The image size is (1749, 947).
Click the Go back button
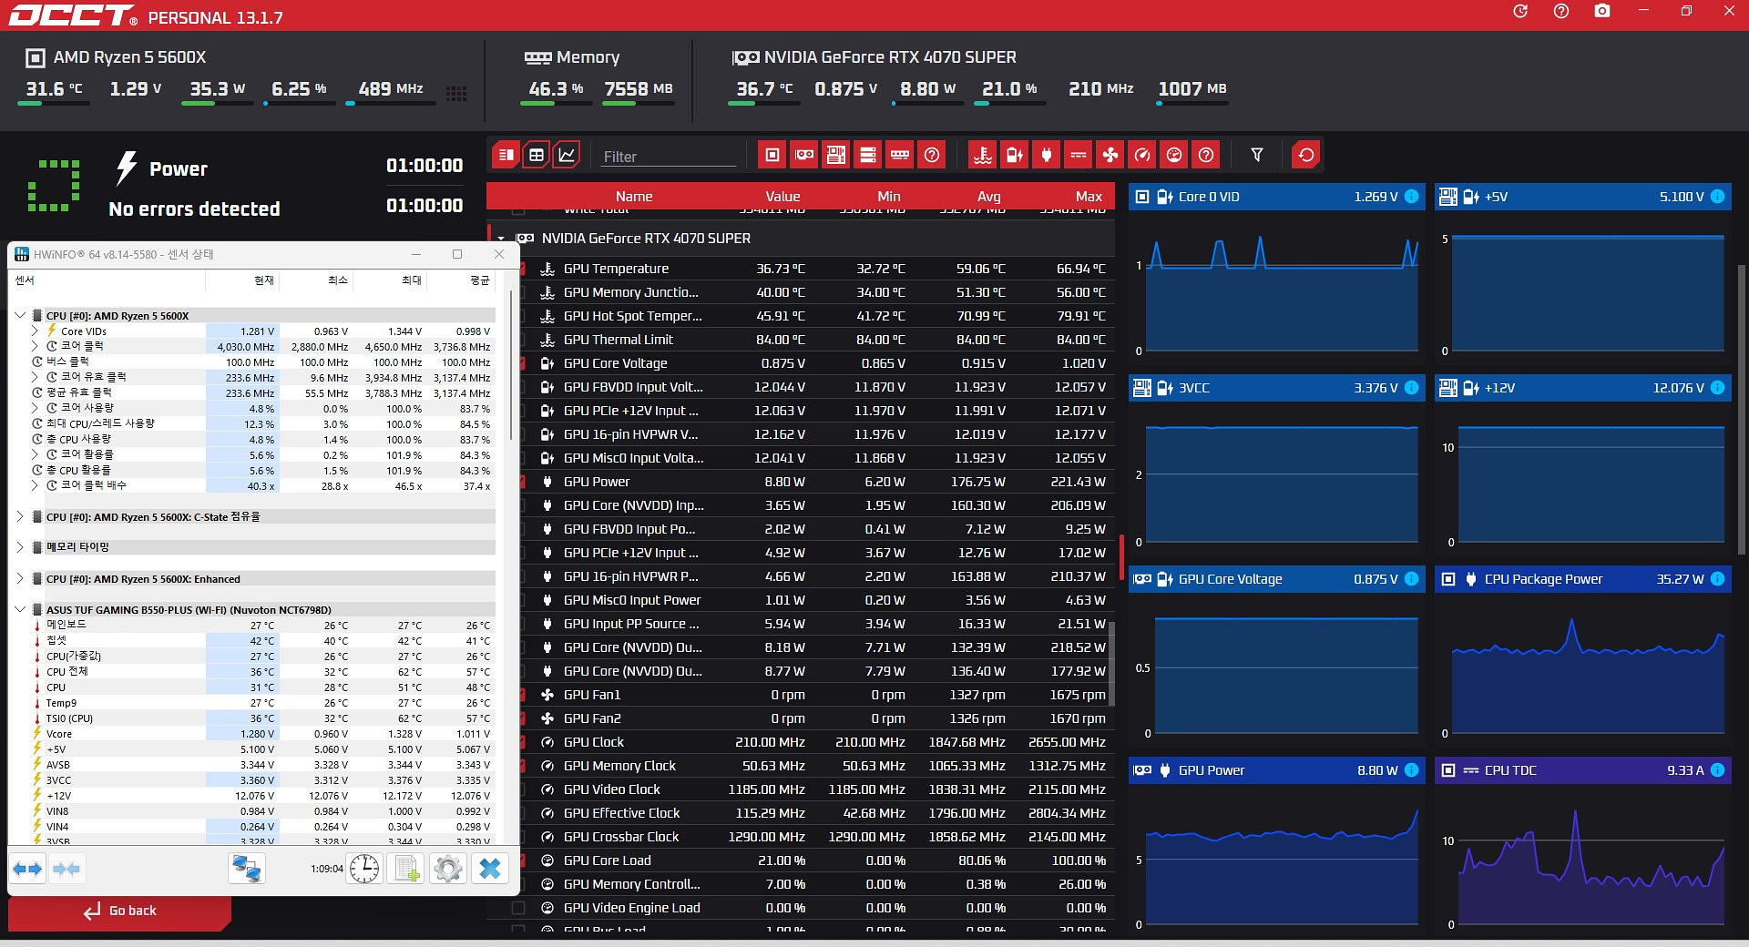coord(119,911)
